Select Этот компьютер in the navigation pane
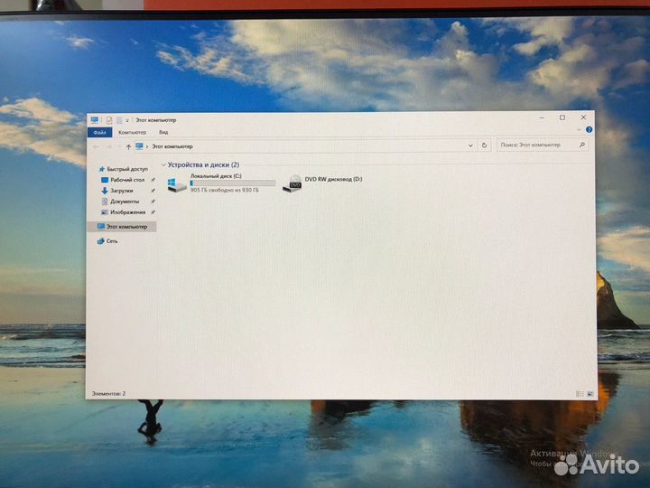Screen dimensions: 650x488 click(x=122, y=227)
